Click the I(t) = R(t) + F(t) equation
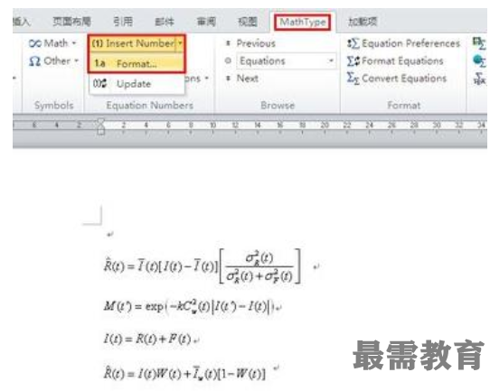Image resolution: width=490 pixels, height=391 pixels. (147, 339)
